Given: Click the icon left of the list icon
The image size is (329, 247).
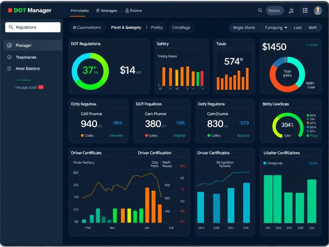Looking at the screenshot, I should tap(291, 10).
